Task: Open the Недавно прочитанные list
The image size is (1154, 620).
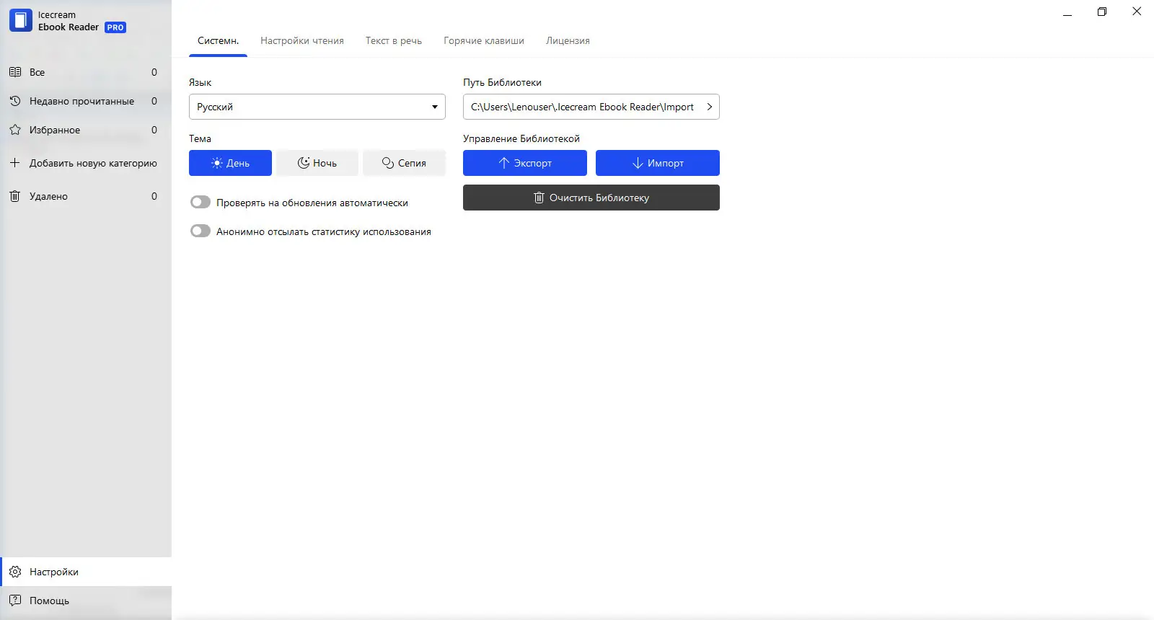Action: tap(86, 101)
